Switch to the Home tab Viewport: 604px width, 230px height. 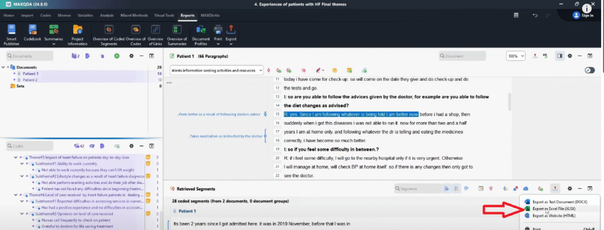[9, 15]
